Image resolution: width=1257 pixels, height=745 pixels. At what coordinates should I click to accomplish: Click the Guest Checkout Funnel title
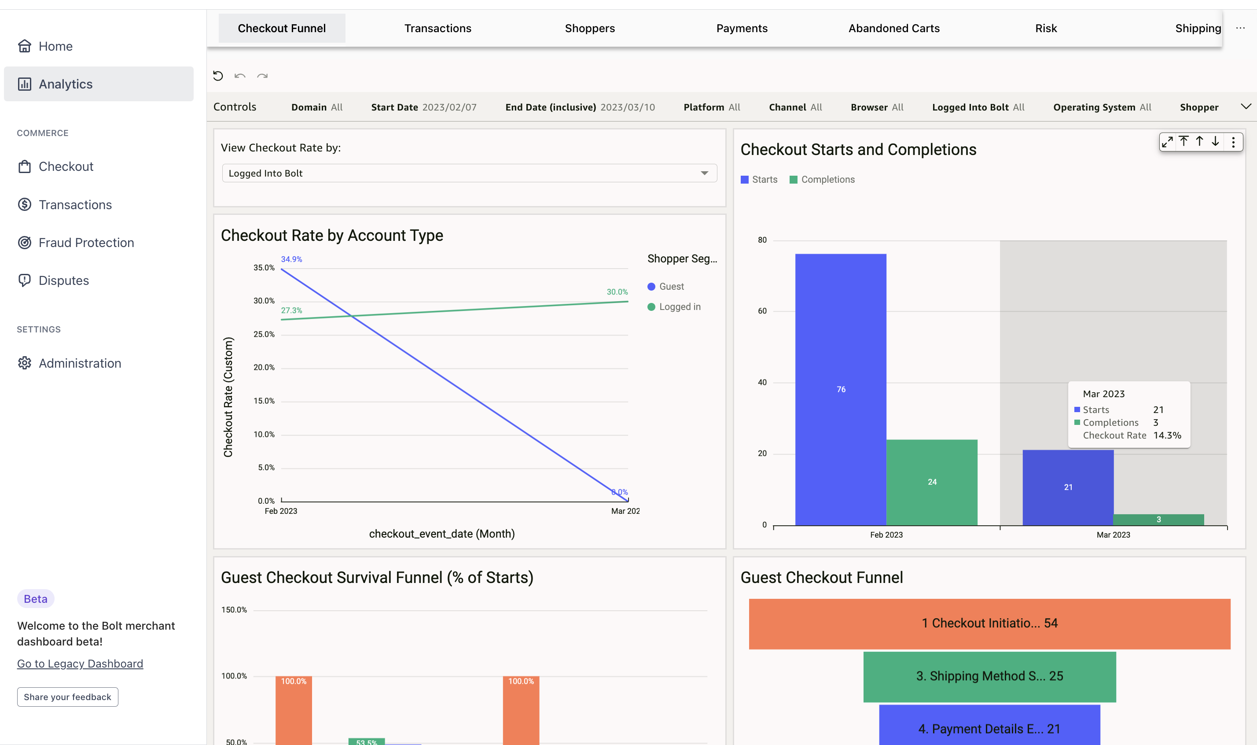[x=822, y=577]
